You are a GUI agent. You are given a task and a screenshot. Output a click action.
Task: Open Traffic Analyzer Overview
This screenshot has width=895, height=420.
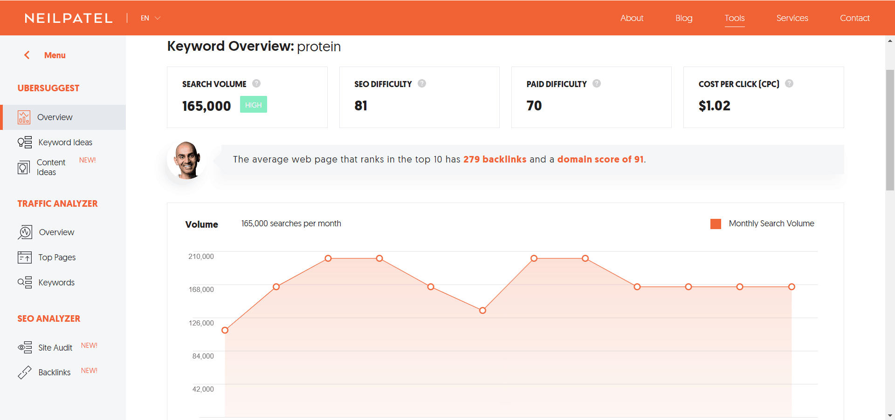point(56,232)
